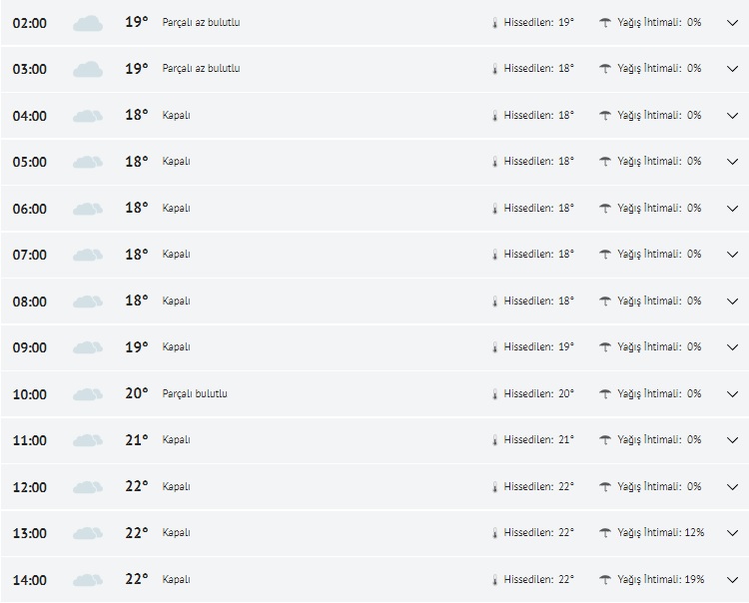Click thermometer icon in the 11:00 row
This screenshot has height=603, width=749.
[x=493, y=440]
